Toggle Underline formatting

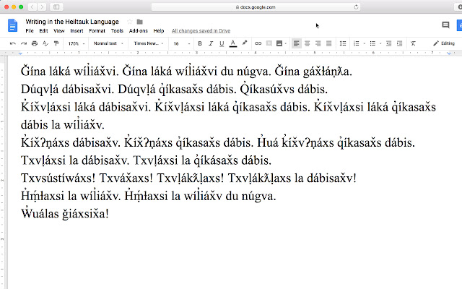[222, 43]
